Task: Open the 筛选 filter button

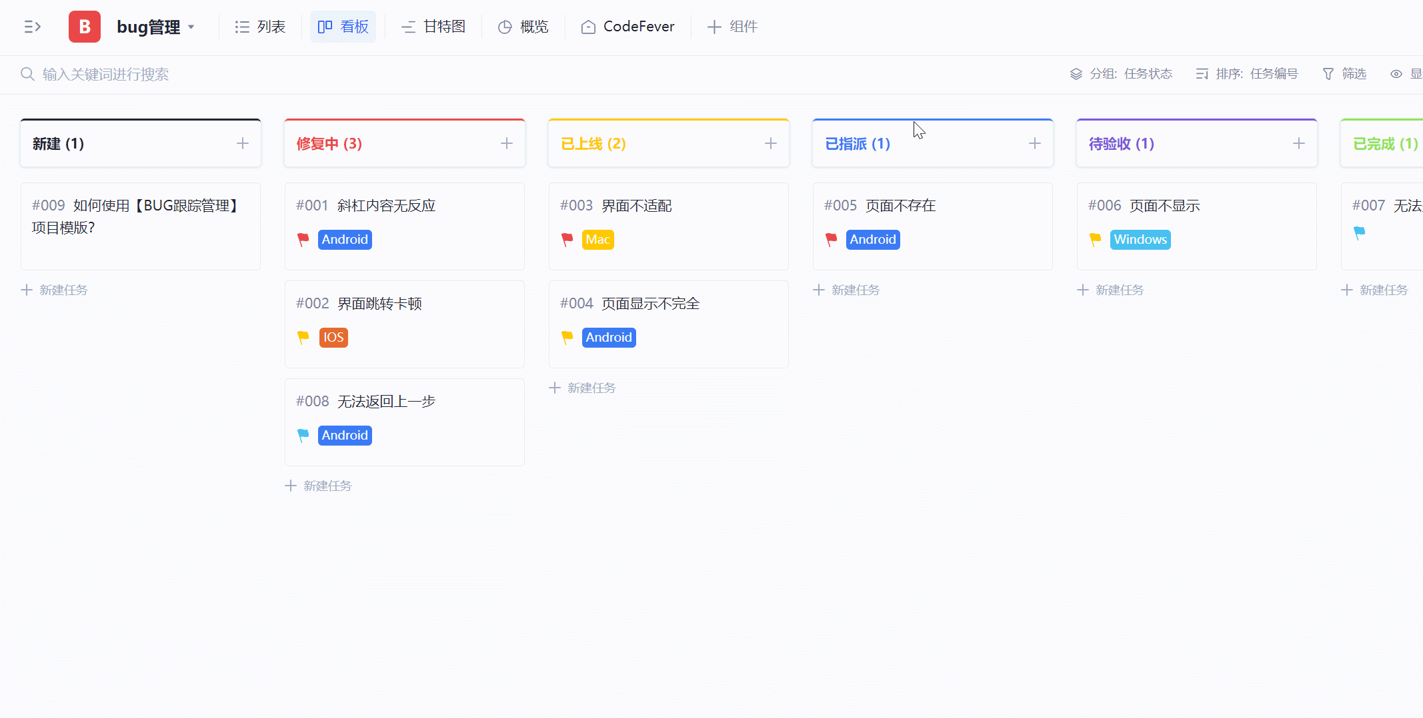Action: click(x=1344, y=74)
